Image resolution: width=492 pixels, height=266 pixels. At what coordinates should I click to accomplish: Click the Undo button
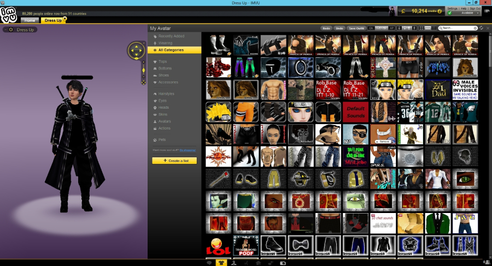339,28
